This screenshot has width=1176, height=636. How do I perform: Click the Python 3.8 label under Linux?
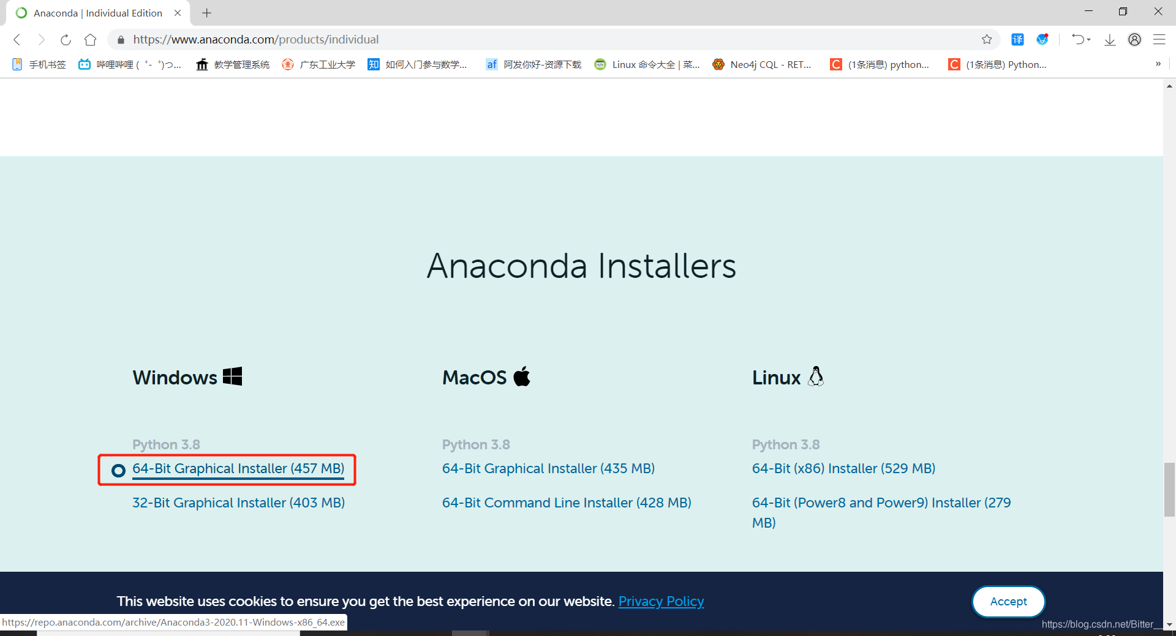pyautogui.click(x=786, y=445)
